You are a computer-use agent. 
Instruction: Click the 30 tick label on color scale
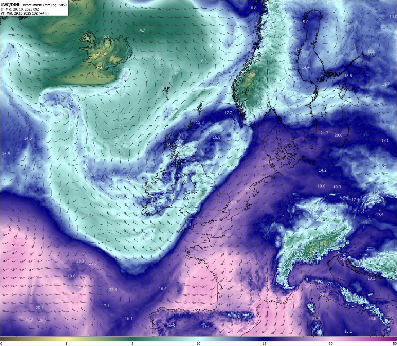tap(331, 344)
